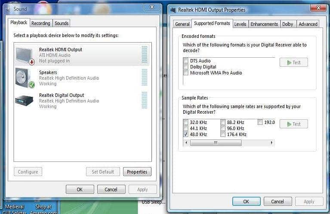The image size is (330, 214).
Task: Click Apply in HDMI Output Properties
Action: [x=309, y=202]
